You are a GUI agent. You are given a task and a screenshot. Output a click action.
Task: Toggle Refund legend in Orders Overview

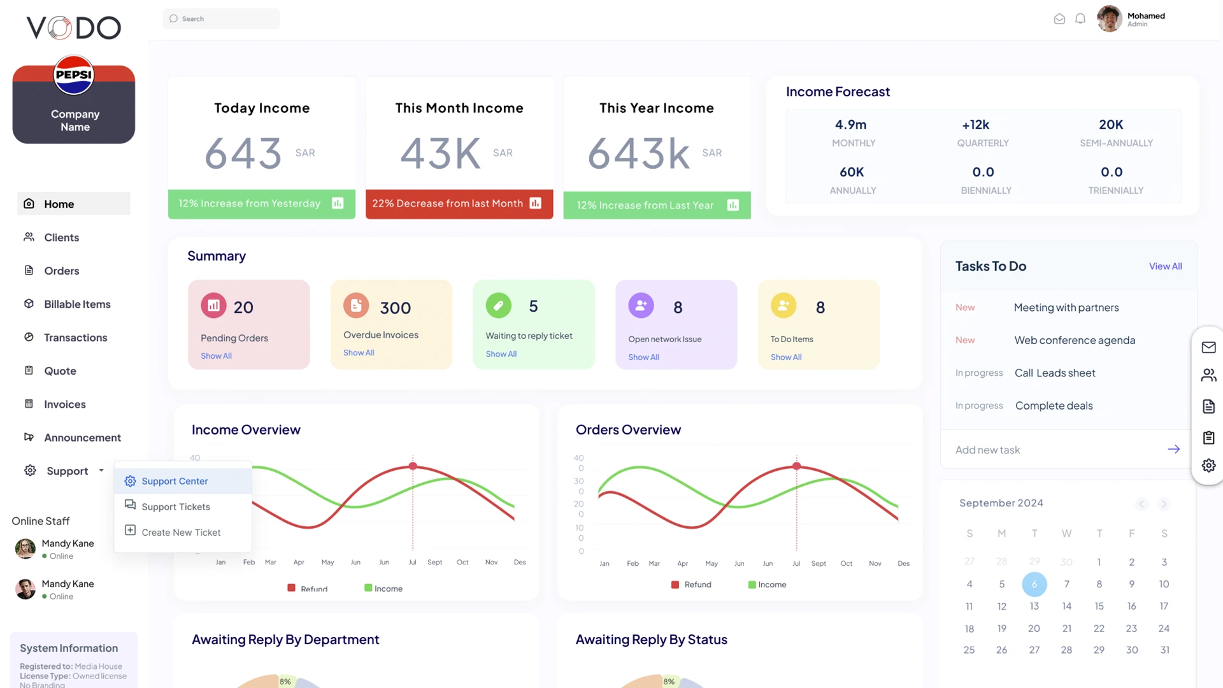click(x=691, y=585)
